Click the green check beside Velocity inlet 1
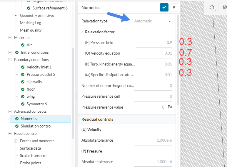 [23, 67]
